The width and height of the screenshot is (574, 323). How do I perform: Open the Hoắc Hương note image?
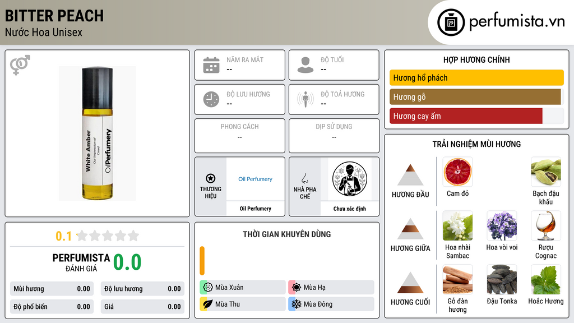coord(546,279)
